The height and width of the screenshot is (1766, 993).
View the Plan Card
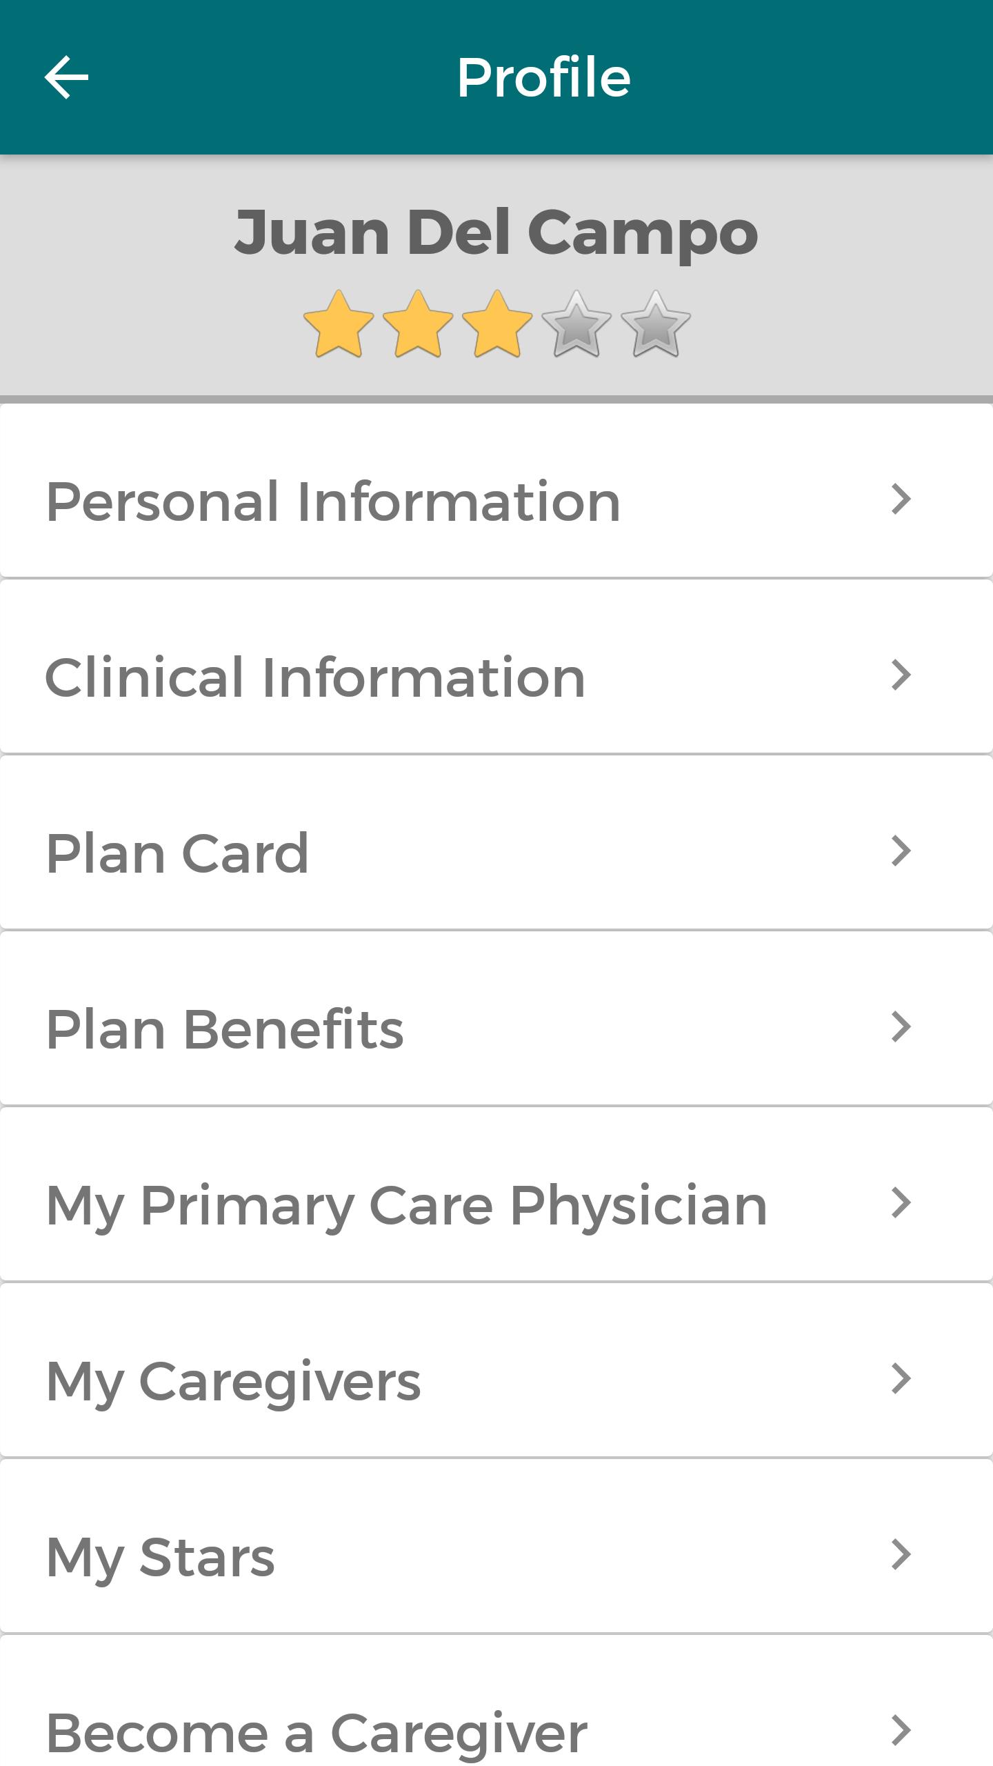[177, 853]
